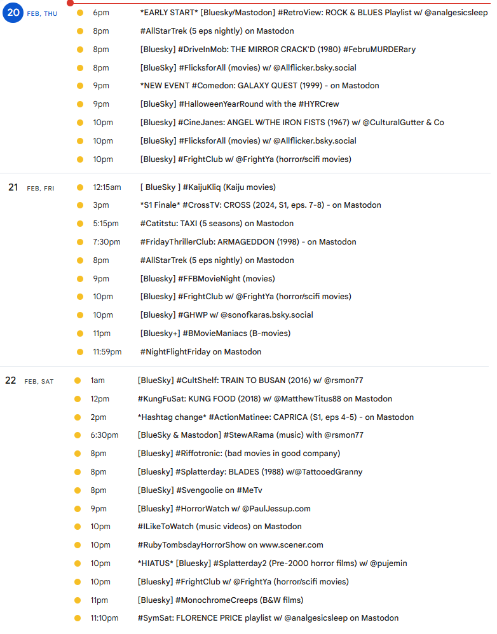Click yellow dot beside 12:15am #KaijuKliq event
The height and width of the screenshot is (634, 497).
tap(80, 187)
